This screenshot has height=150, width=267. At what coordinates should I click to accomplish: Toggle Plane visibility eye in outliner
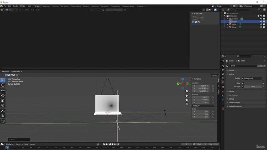click(x=261, y=27)
